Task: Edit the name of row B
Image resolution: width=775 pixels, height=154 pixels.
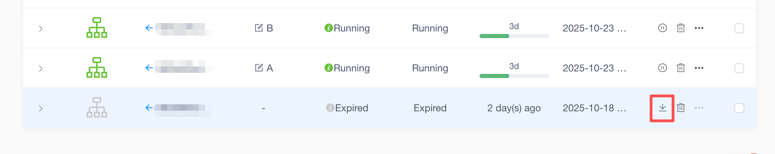Action: (x=259, y=28)
